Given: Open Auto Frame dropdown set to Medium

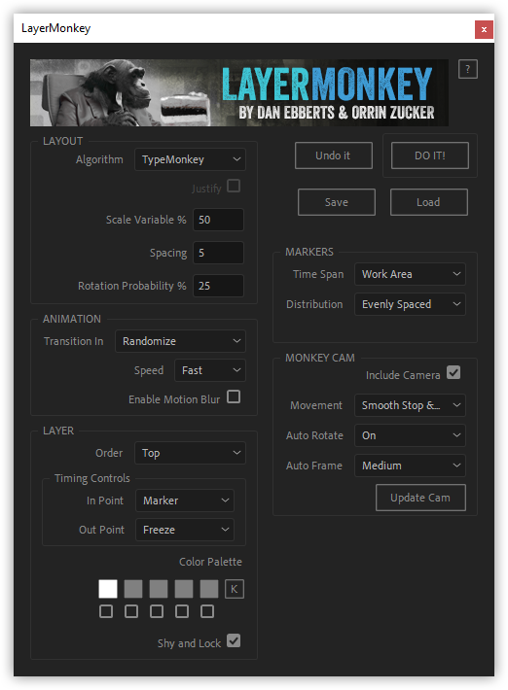Looking at the screenshot, I should tap(410, 466).
